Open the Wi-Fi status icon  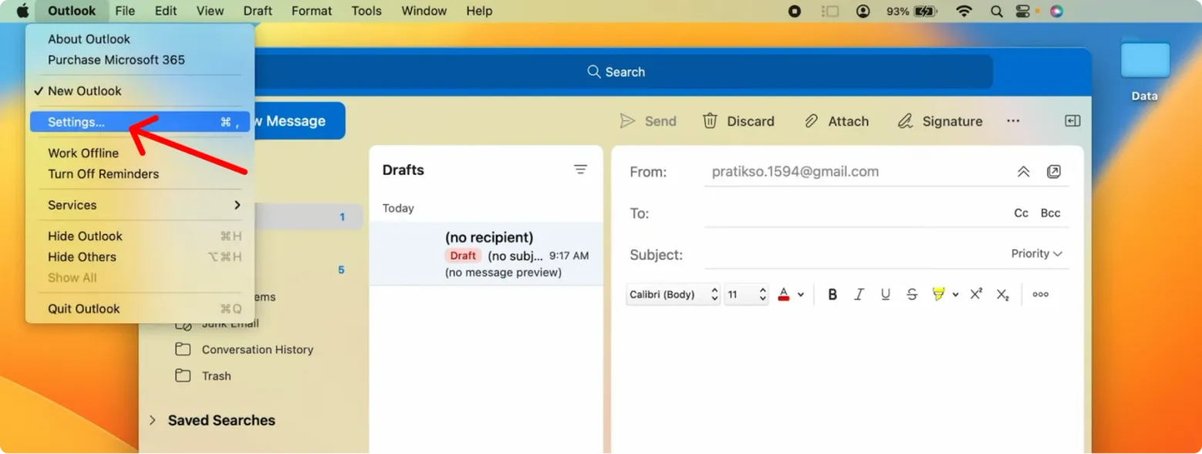point(964,11)
